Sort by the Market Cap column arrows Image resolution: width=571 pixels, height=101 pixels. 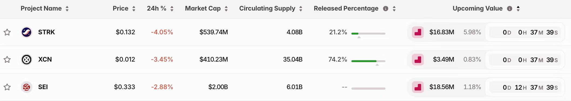pyautogui.click(x=226, y=9)
